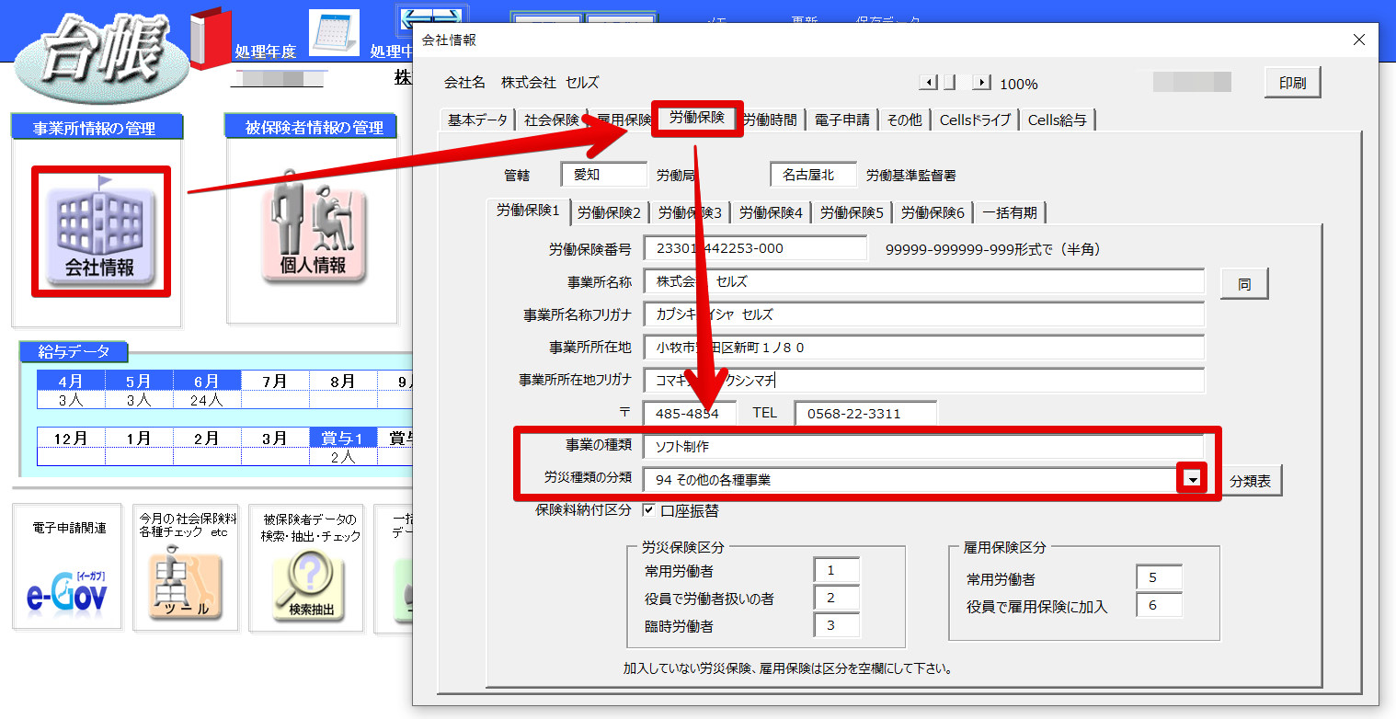
Task: Switch to the 基本データ tab
Action: coord(477,120)
